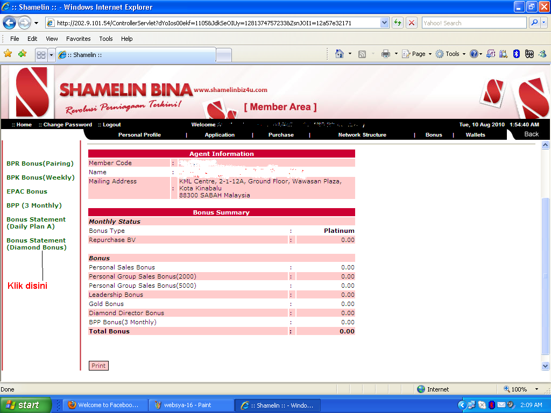Open the Network Structure menu item
This screenshot has width=551, height=413.
coord(362,135)
